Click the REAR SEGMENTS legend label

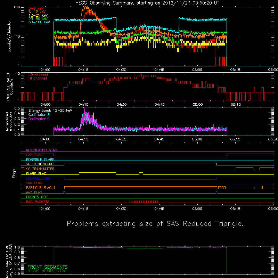[x=46, y=271]
